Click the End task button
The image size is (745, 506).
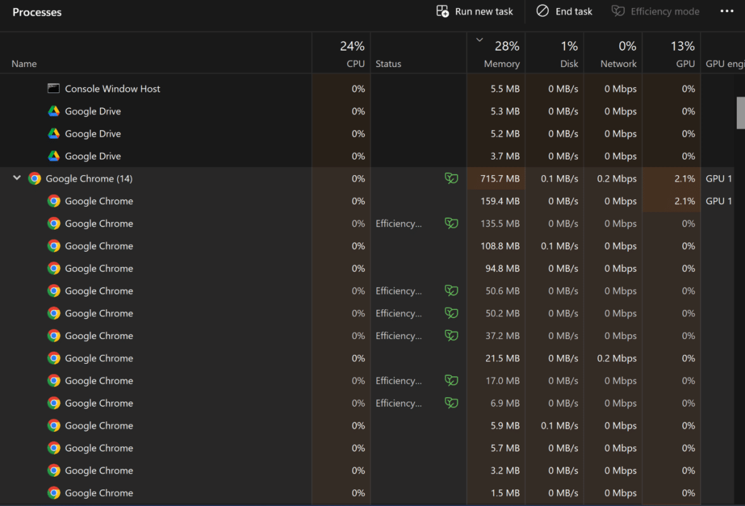click(x=564, y=11)
